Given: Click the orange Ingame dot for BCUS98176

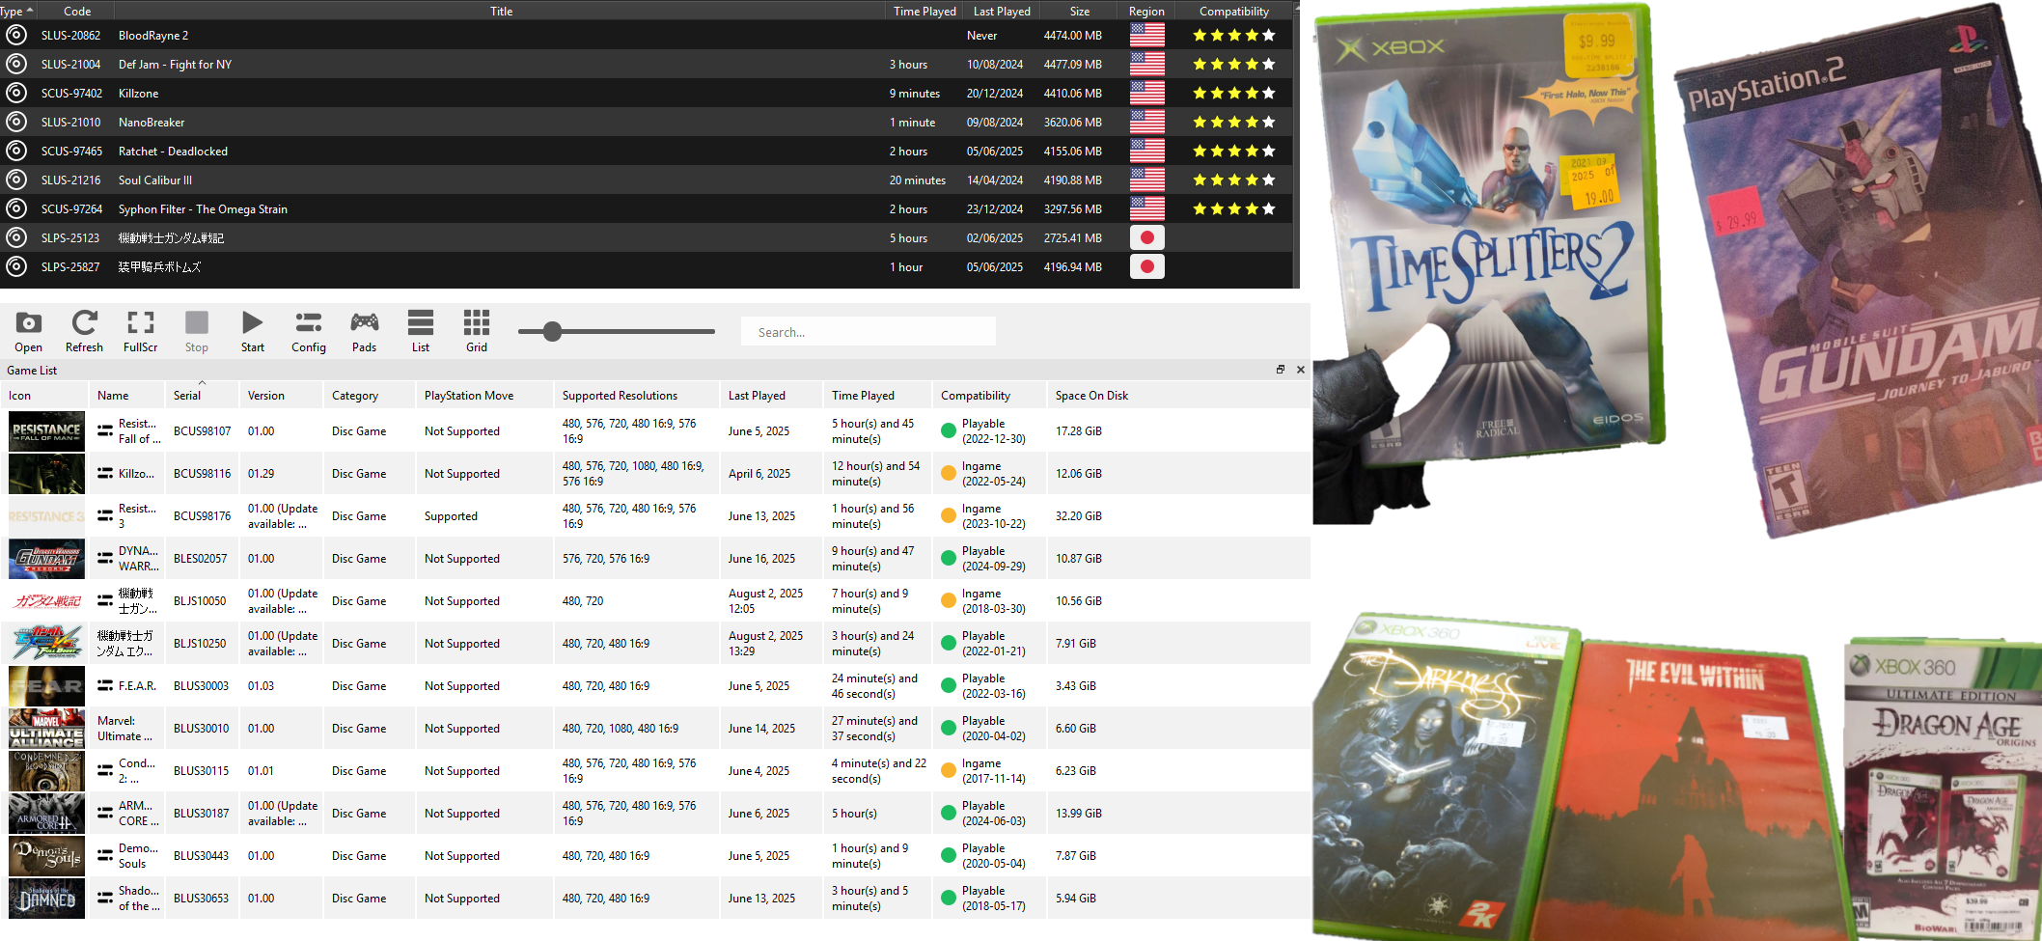Looking at the screenshot, I should (949, 516).
